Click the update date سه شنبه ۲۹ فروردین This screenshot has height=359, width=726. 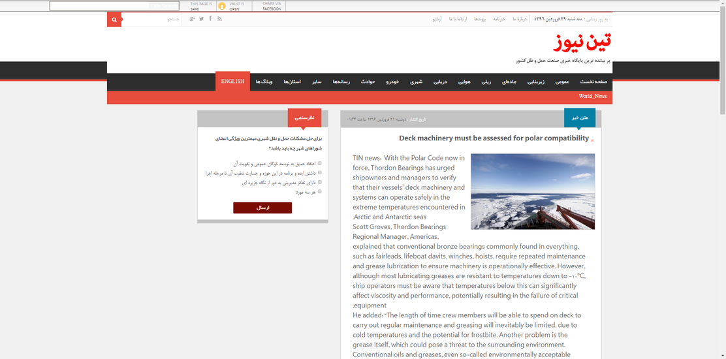point(558,19)
